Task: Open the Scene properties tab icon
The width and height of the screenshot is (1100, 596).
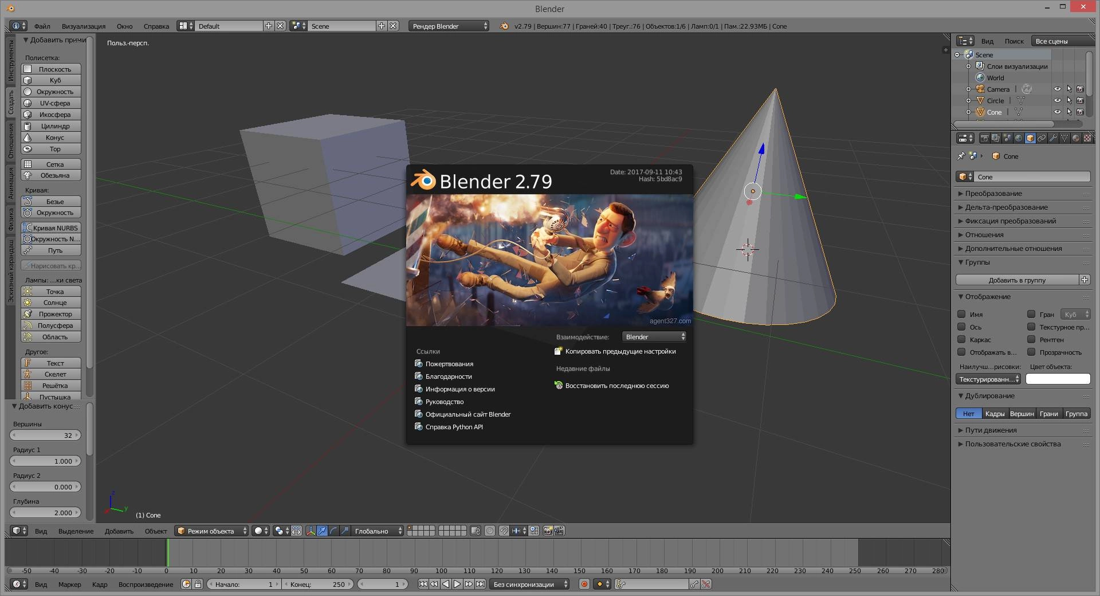Action: (x=1007, y=138)
